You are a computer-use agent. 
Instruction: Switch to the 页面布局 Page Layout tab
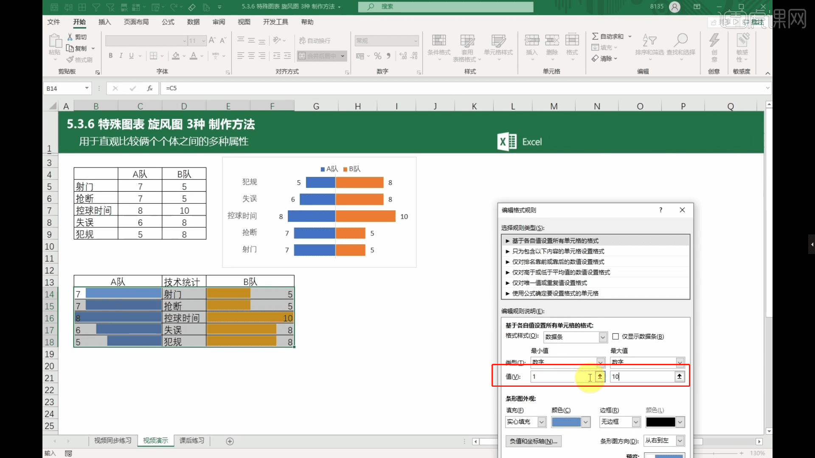(x=136, y=22)
